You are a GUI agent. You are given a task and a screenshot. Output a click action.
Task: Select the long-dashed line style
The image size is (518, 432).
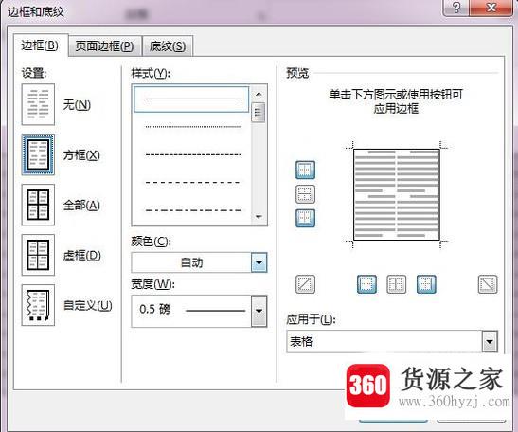193,182
